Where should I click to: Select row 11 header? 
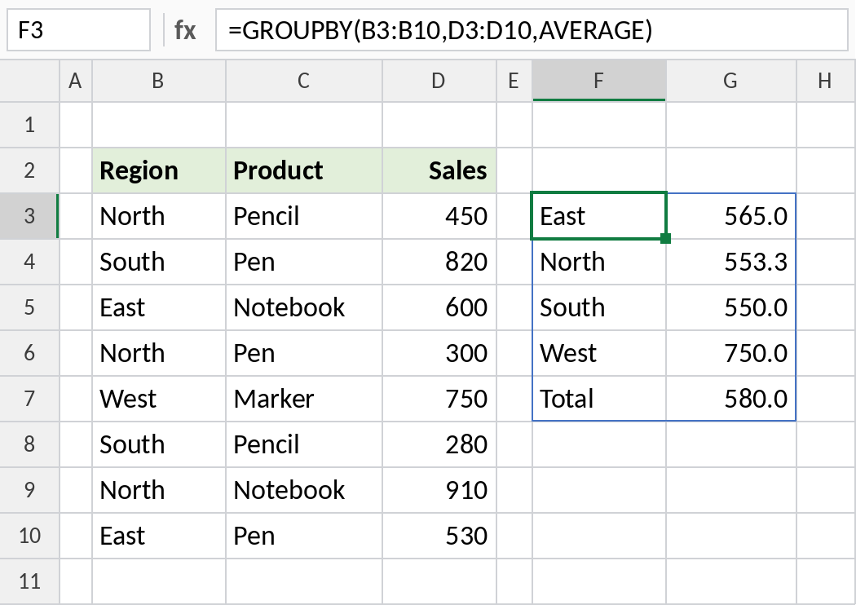(x=29, y=581)
